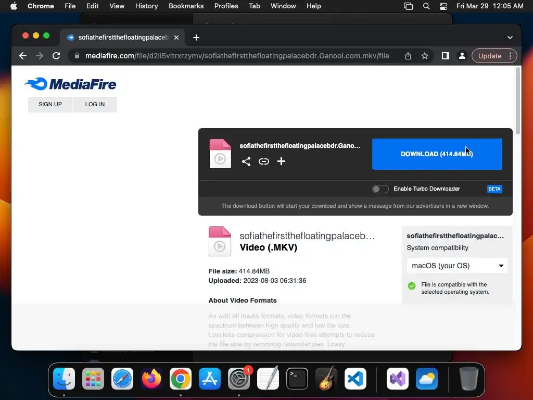Open the History menu
The width and height of the screenshot is (533, 400).
tap(146, 6)
